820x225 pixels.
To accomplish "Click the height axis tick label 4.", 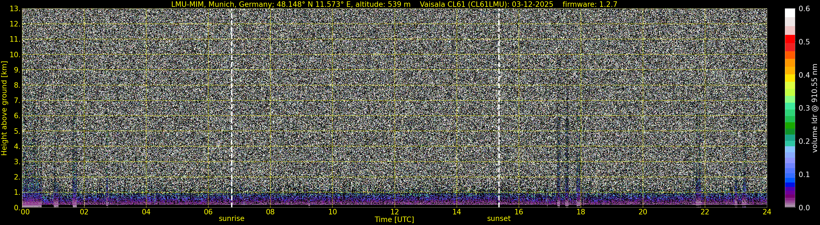I will click(x=17, y=147).
